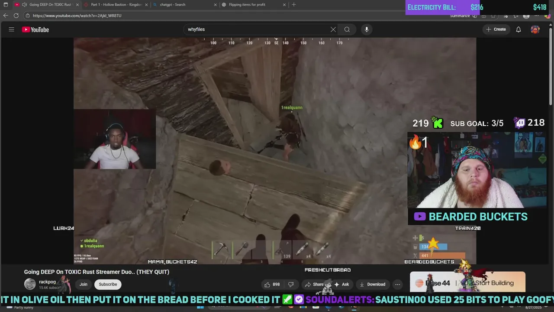This screenshot has width=554, height=312.
Task: Open the rackpog channel avatar
Action: tap(30, 284)
